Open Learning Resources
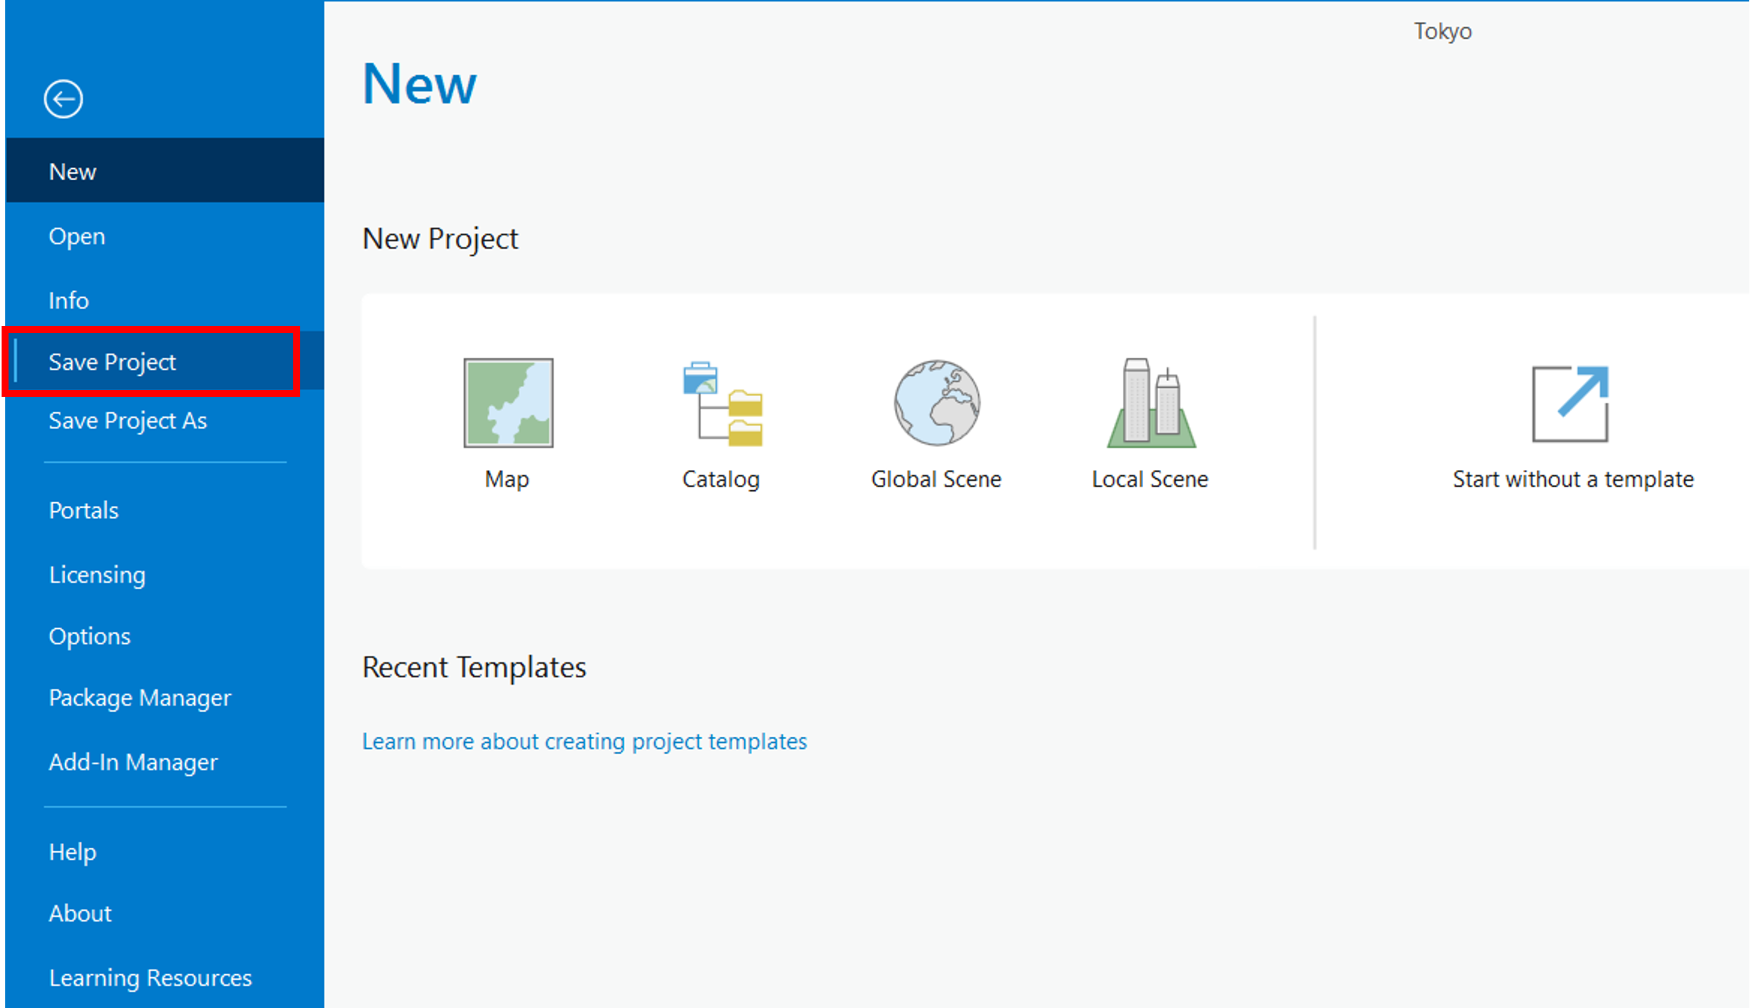 coord(165,978)
